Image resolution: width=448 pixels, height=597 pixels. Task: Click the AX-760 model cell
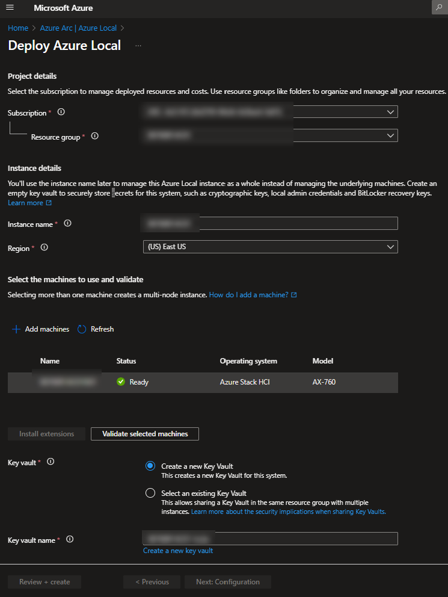[324, 382]
